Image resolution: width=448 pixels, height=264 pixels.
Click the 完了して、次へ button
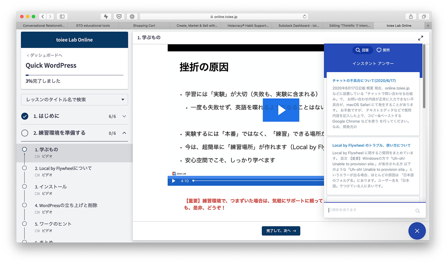click(x=281, y=231)
